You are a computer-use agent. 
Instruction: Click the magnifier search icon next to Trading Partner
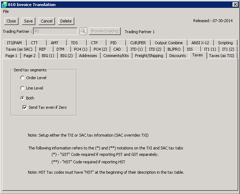[x=83, y=31]
